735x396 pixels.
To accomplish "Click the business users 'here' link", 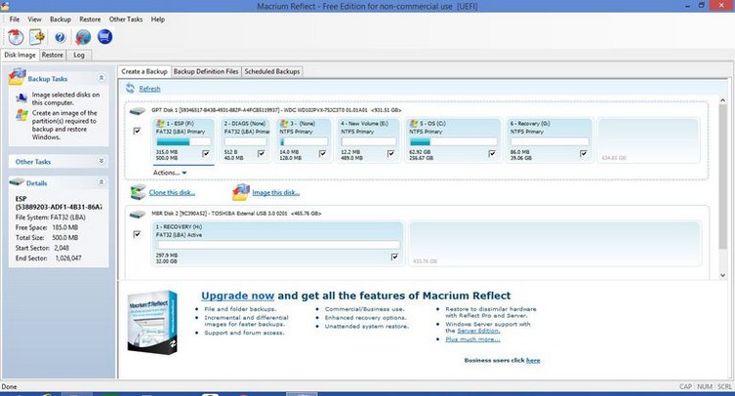I will (x=533, y=360).
